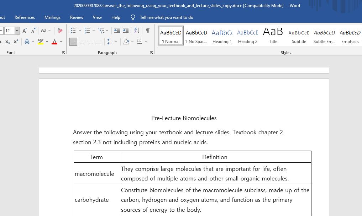Click the Tell me what you want to do box
Image resolution: width=362 pixels, height=216 pixels.
[167, 17]
